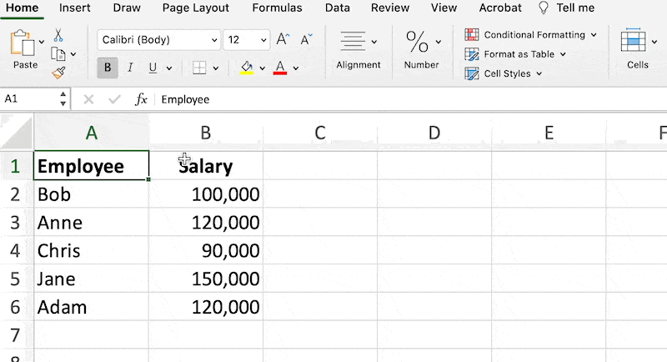Click Format as Table button
667x362 pixels.
click(x=515, y=54)
